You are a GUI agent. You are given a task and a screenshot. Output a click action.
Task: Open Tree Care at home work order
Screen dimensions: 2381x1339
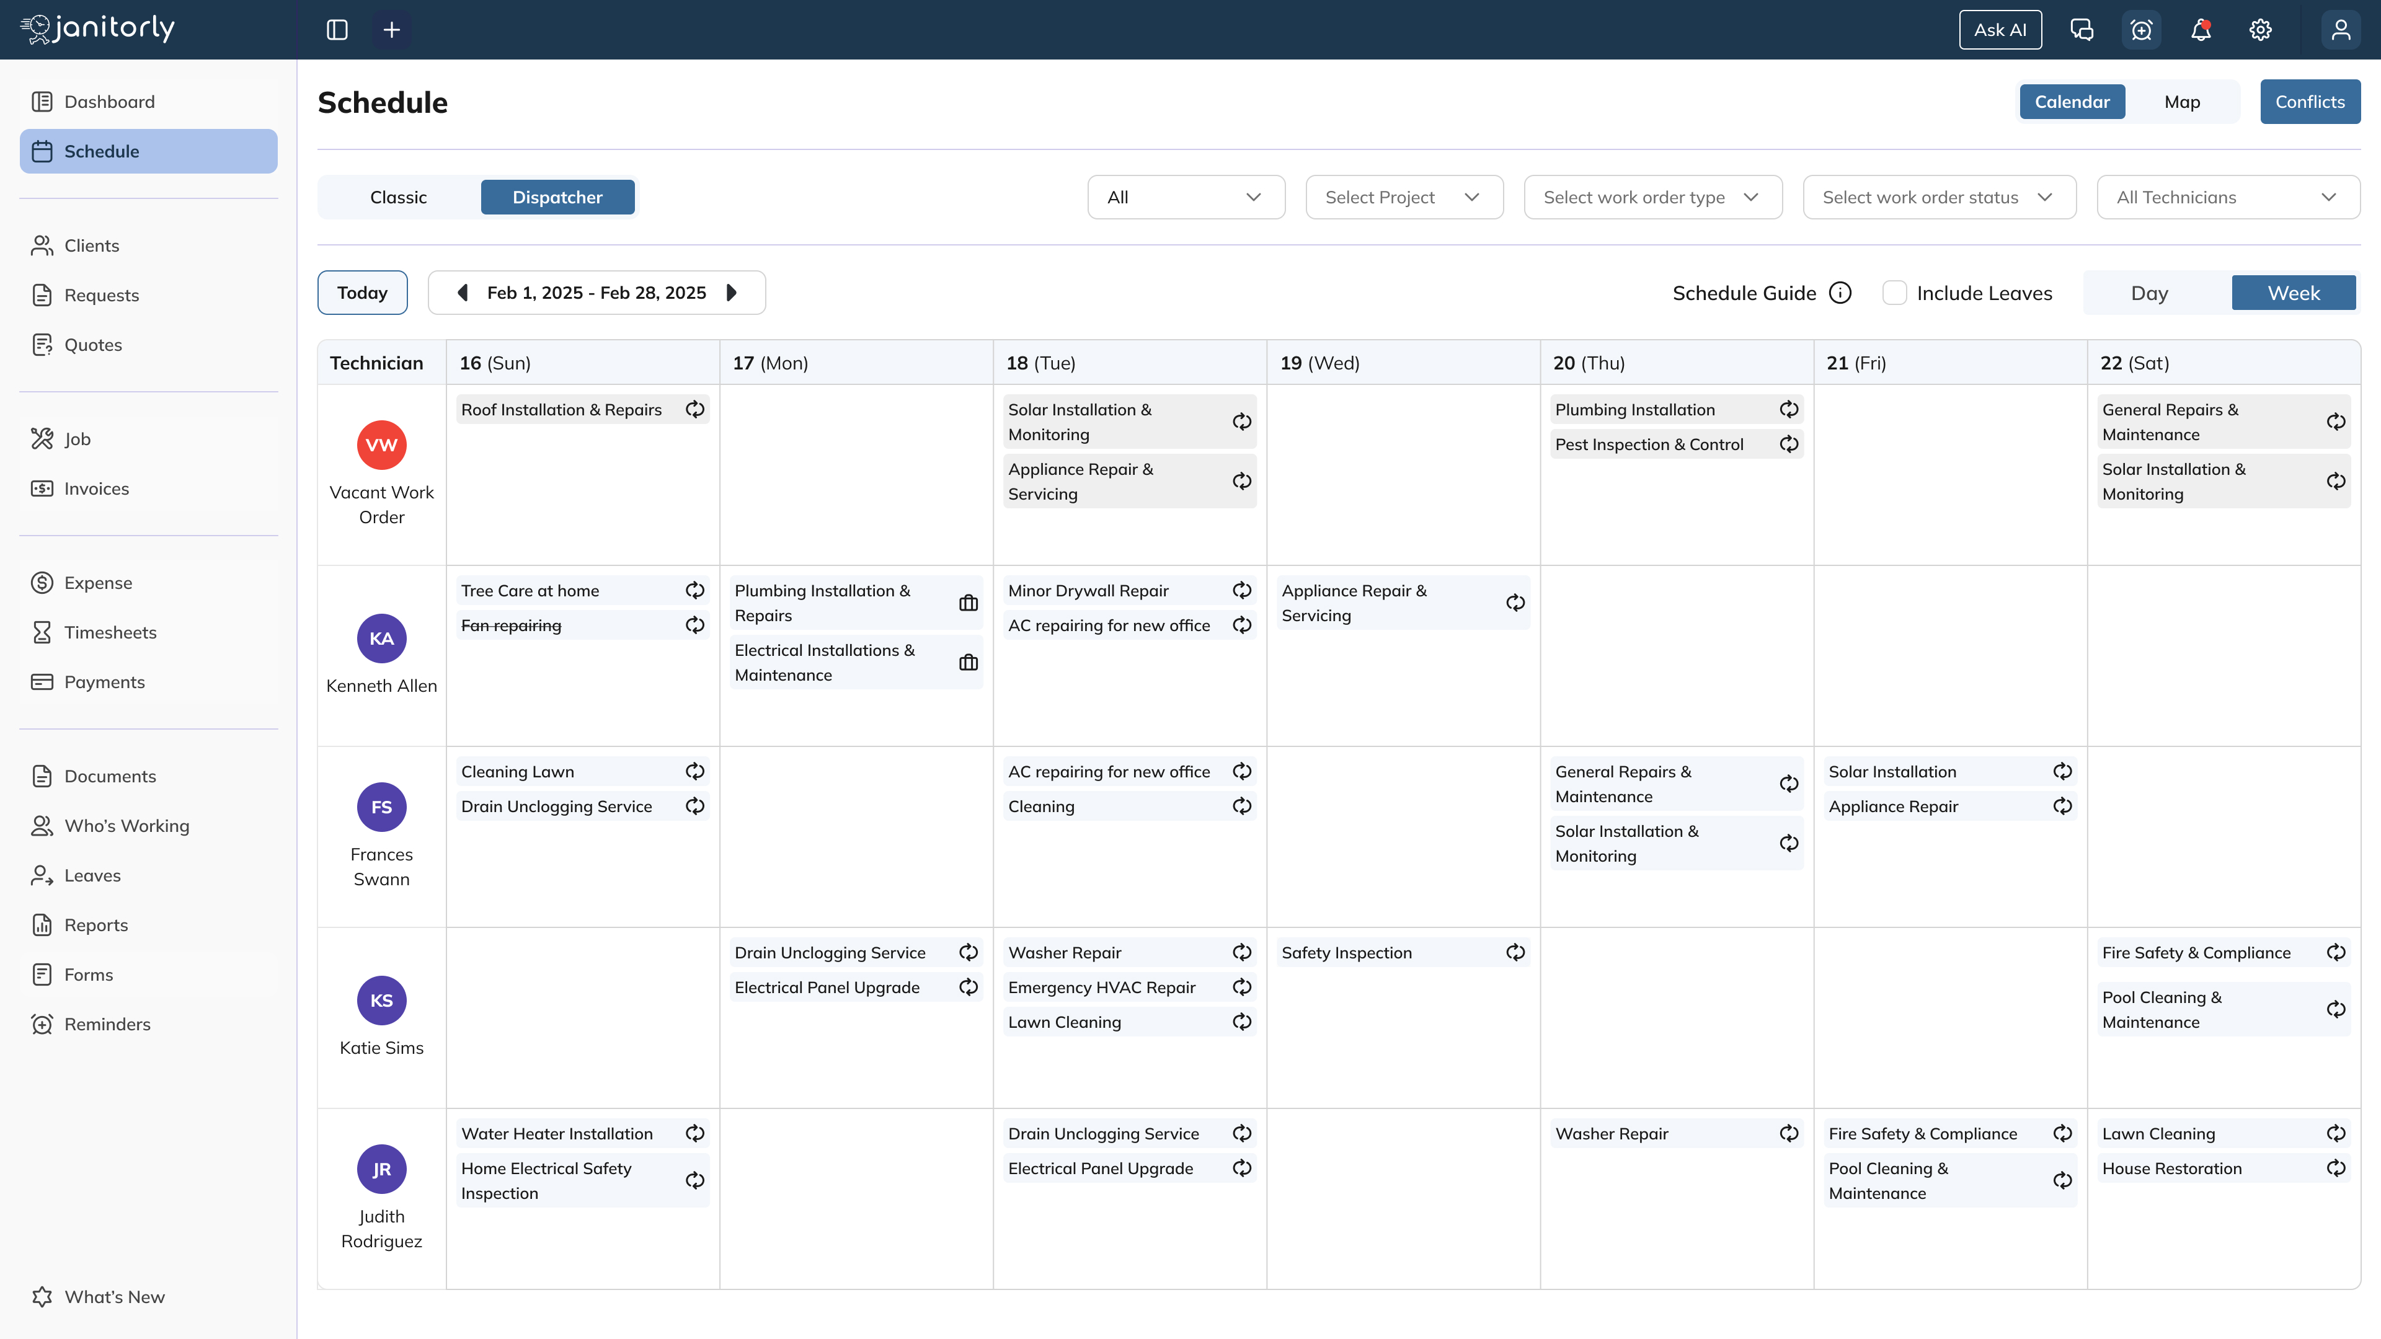582,591
